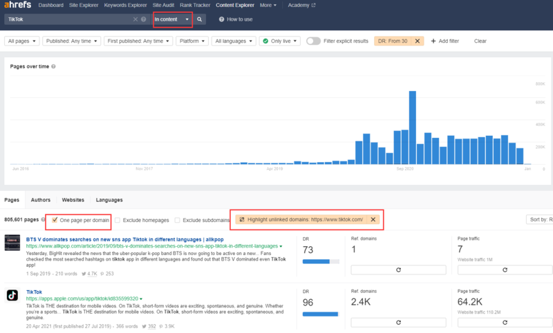Open Academy external link
The image size is (553, 333).
[x=301, y=6]
